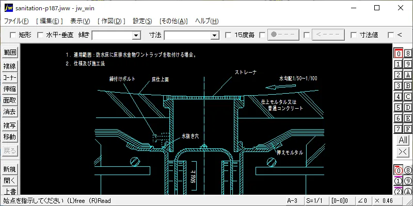Select layer D button
Viewport: 413px width, 206px height.
pyautogui.click(x=408, y=107)
